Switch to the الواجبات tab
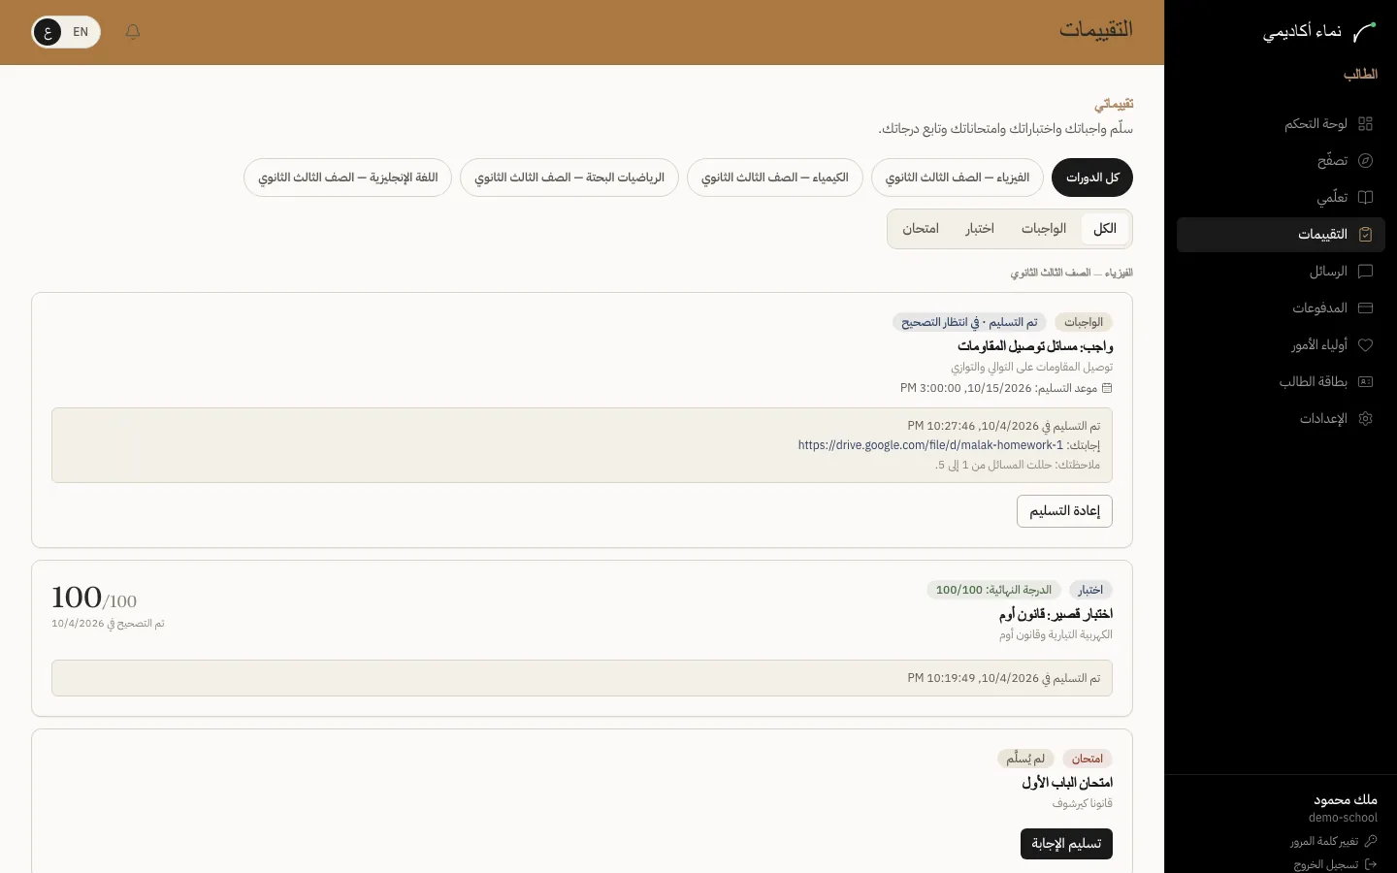The height and width of the screenshot is (873, 1397). tap(1044, 229)
